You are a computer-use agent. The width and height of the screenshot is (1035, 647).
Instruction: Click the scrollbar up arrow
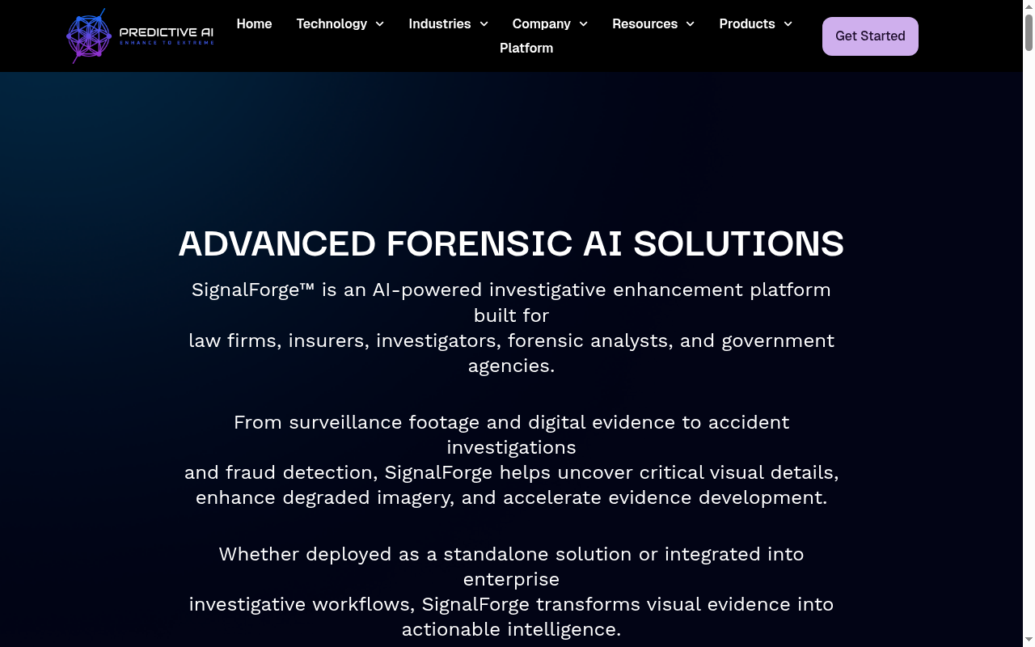click(1029, 6)
